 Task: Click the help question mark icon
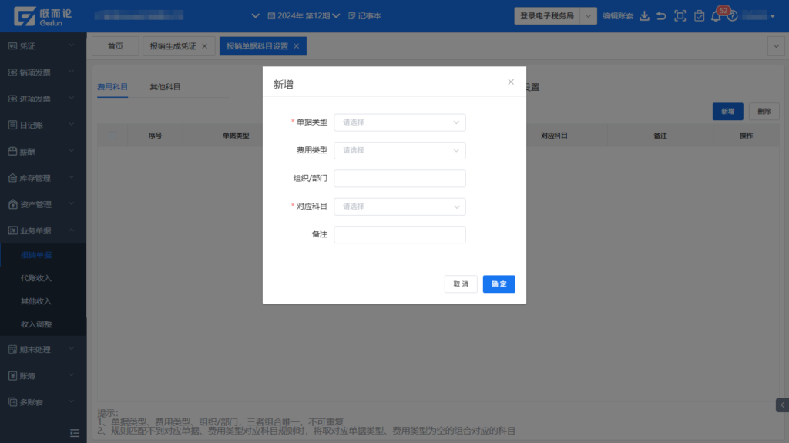pyautogui.click(x=732, y=16)
